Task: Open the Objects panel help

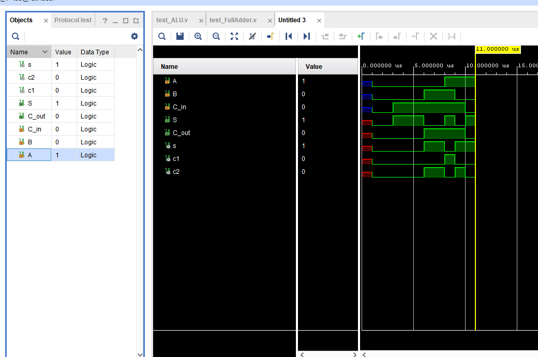Action: pyautogui.click(x=105, y=21)
